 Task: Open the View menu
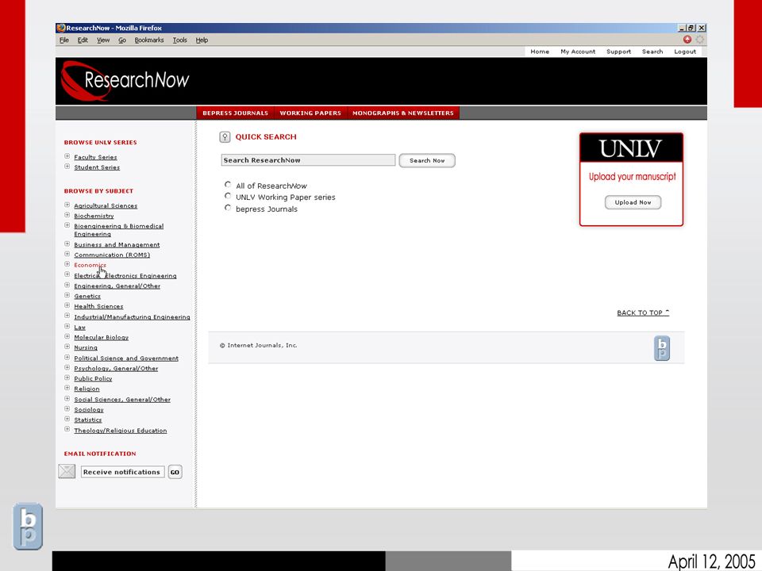point(103,40)
